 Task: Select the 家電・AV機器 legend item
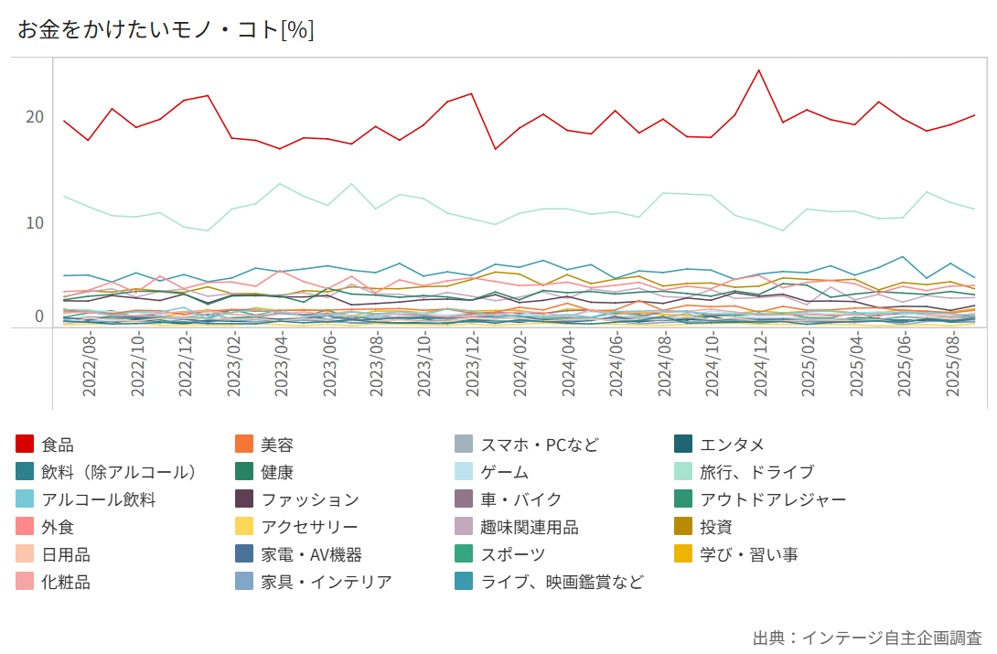tap(311, 555)
